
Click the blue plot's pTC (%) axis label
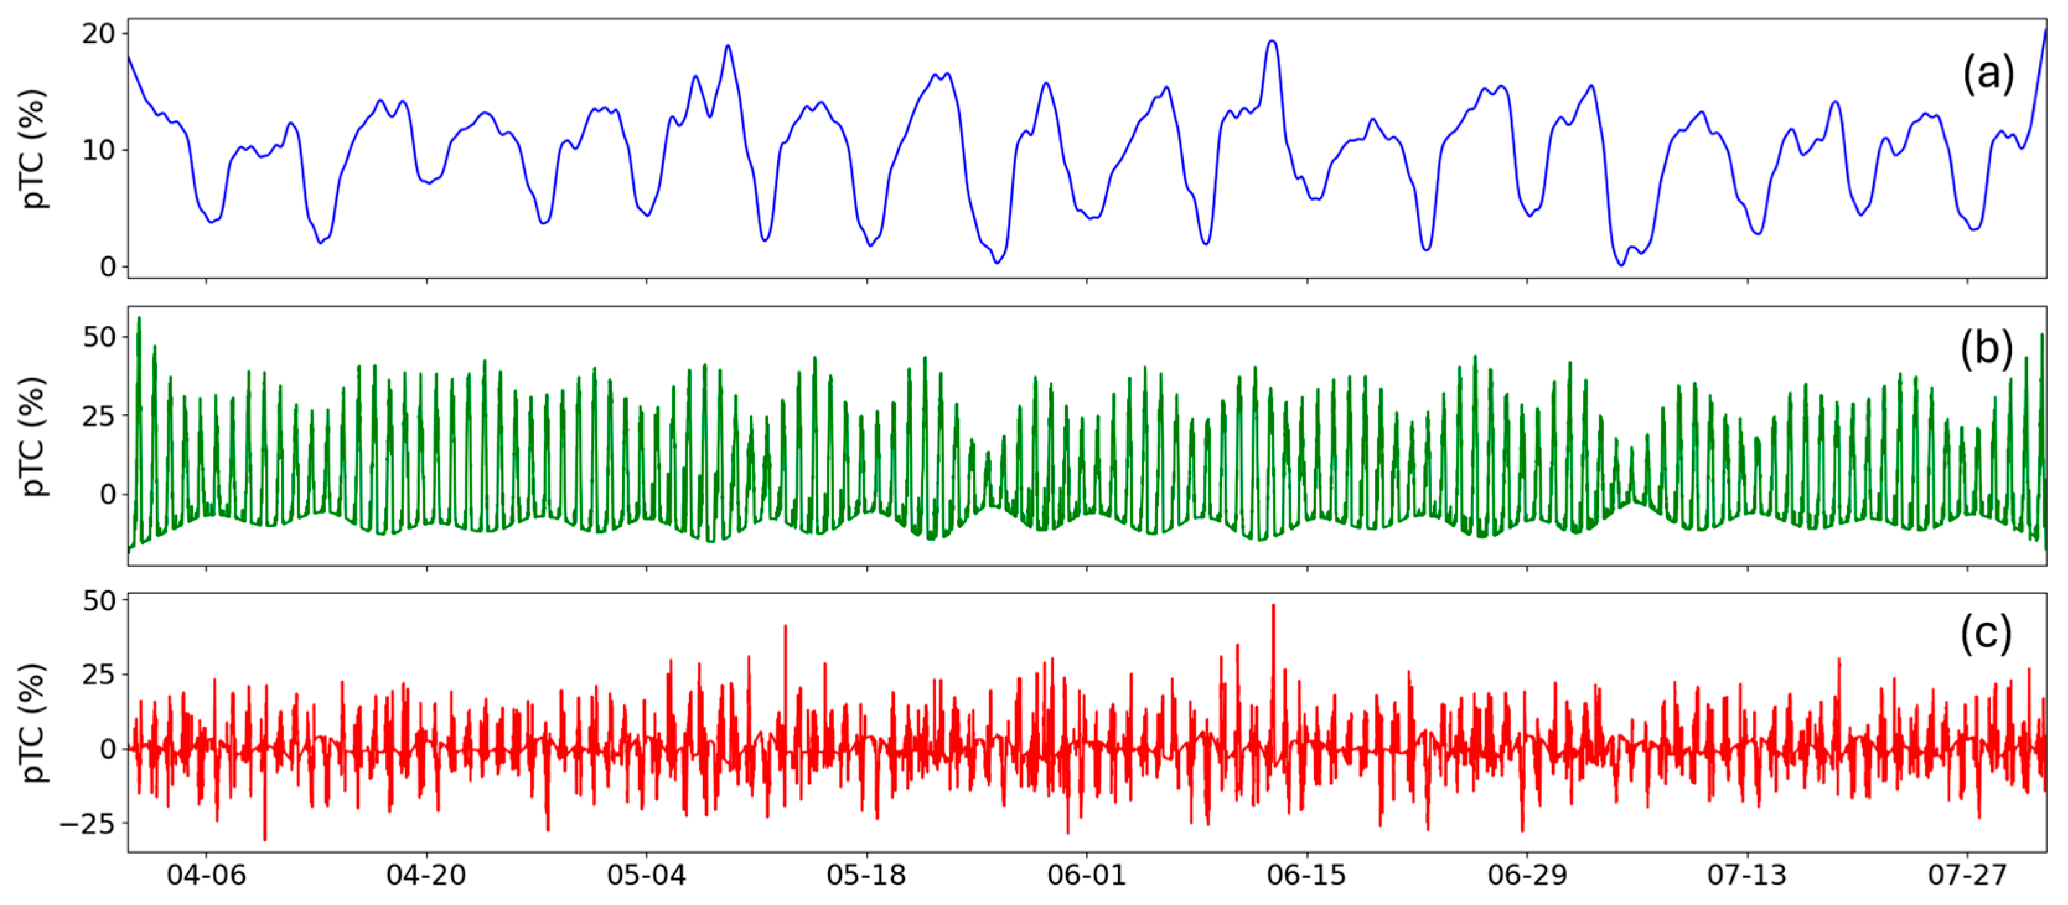(x=33, y=149)
